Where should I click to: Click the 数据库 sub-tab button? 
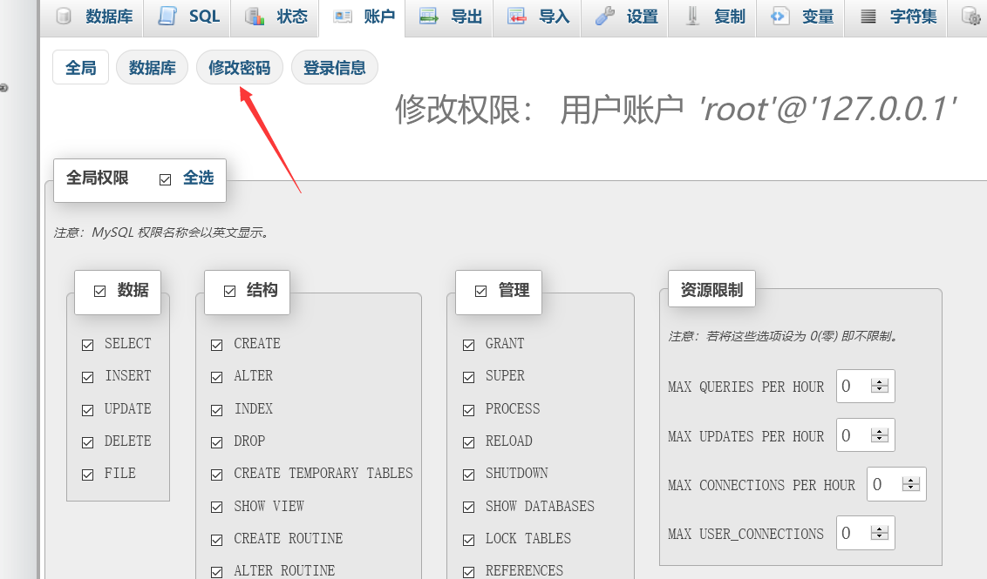point(153,67)
